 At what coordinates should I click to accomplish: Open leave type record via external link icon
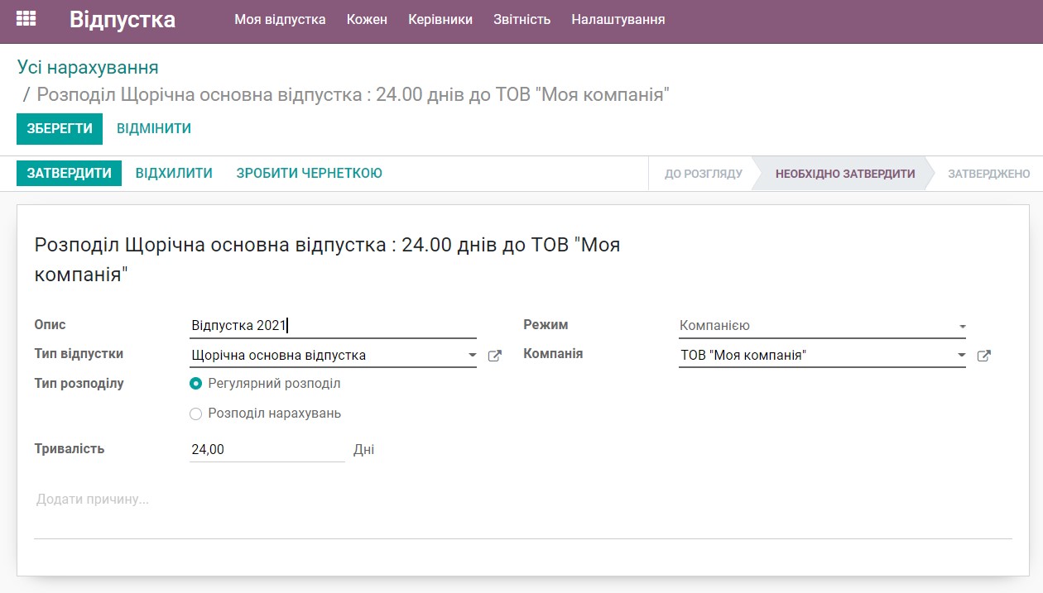(494, 355)
